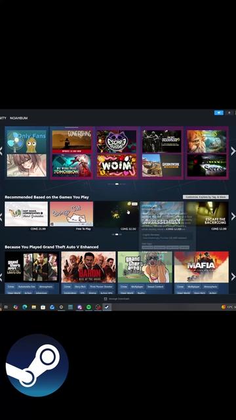Viewport: 236px width, 420px height.
Task: Open the Gone Fishing game thumbnail
Action: coord(71,142)
